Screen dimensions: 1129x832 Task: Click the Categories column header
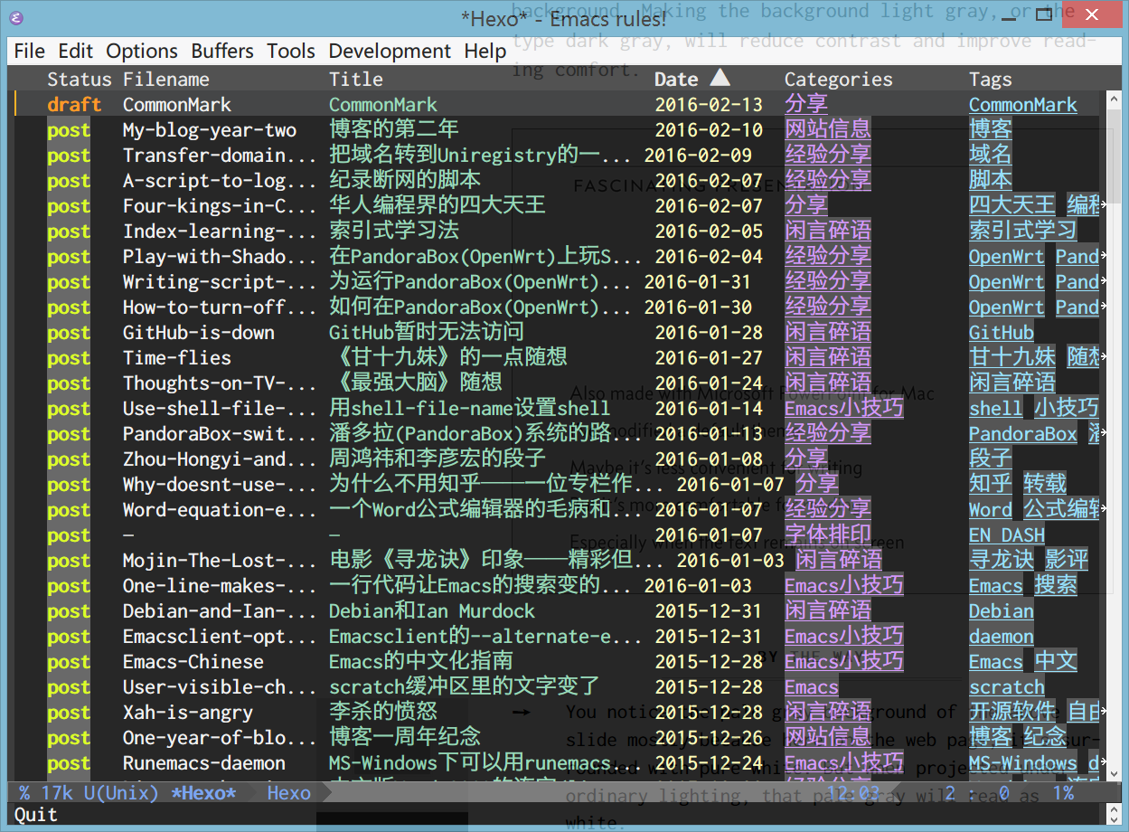838,80
